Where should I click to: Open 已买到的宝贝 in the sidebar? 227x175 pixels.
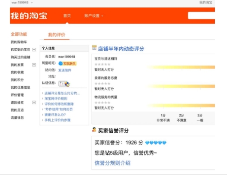click(x=20, y=50)
